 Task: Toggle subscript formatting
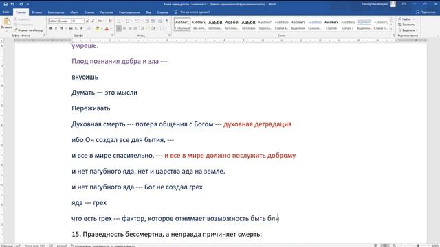pyautogui.click(x=76, y=28)
